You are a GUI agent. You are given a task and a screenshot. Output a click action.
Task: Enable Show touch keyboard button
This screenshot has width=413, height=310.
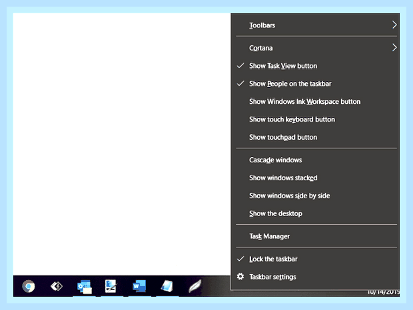coord(315,119)
